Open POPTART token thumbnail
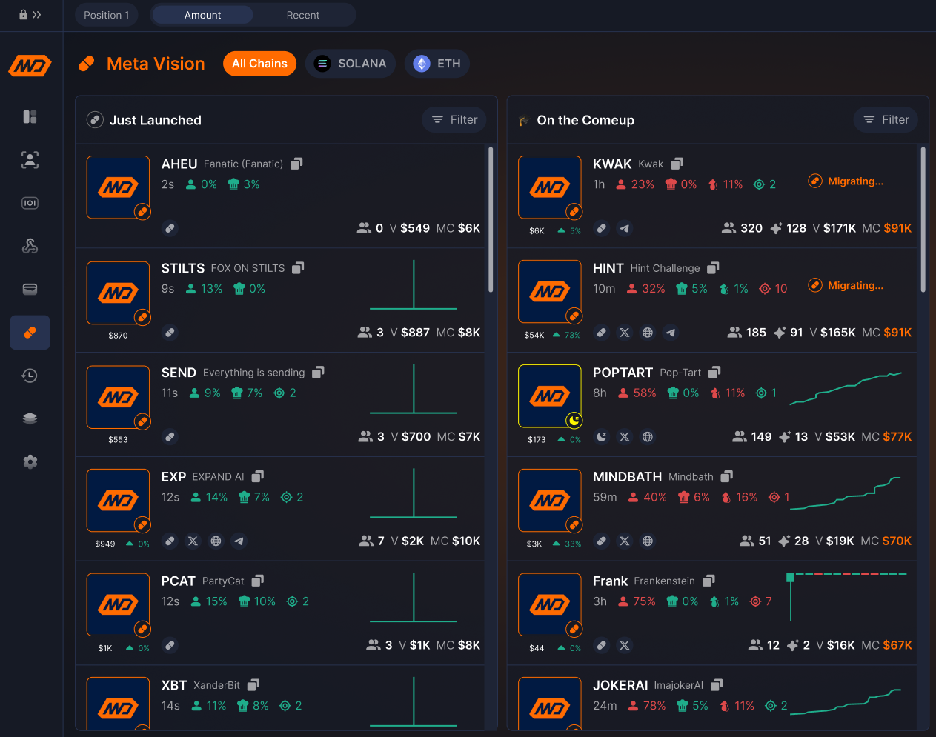This screenshot has height=737, width=936. (x=549, y=396)
